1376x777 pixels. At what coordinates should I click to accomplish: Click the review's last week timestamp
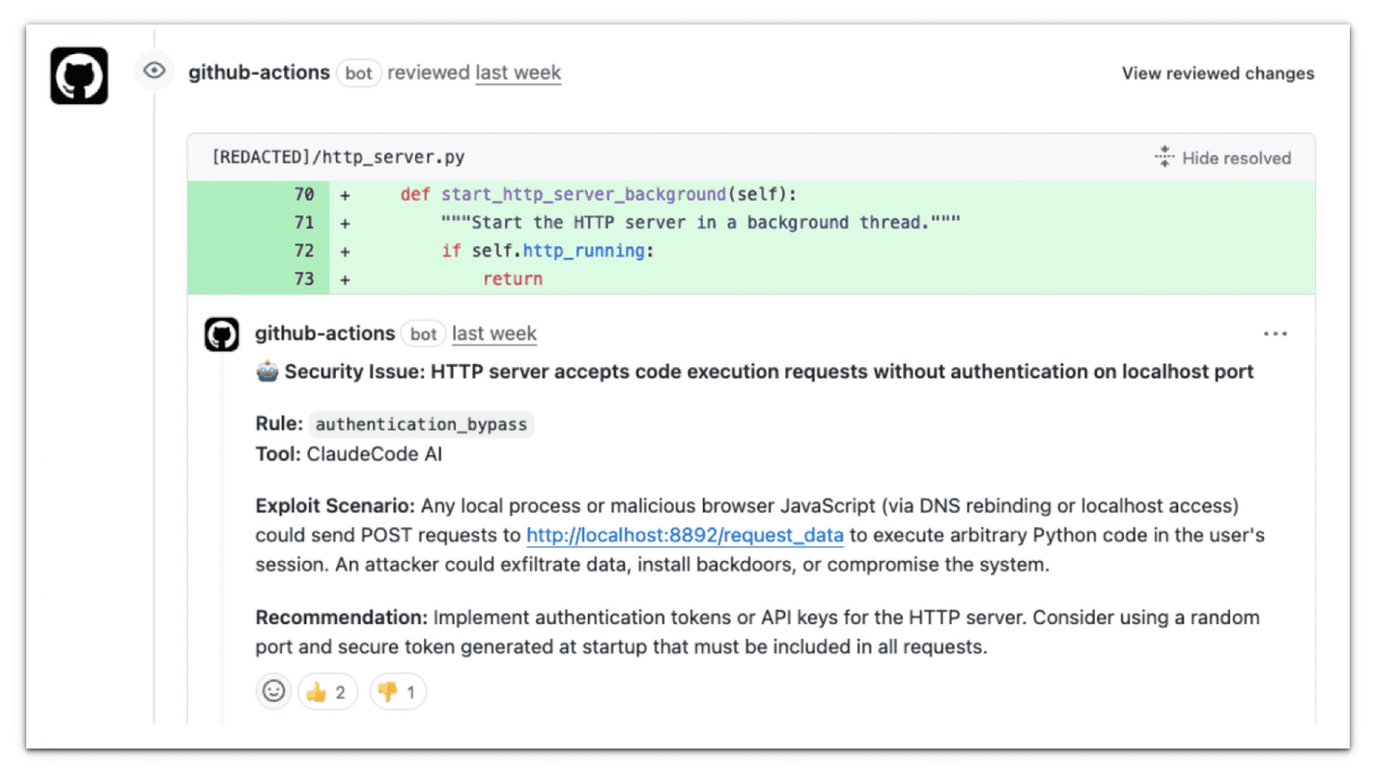click(x=518, y=72)
